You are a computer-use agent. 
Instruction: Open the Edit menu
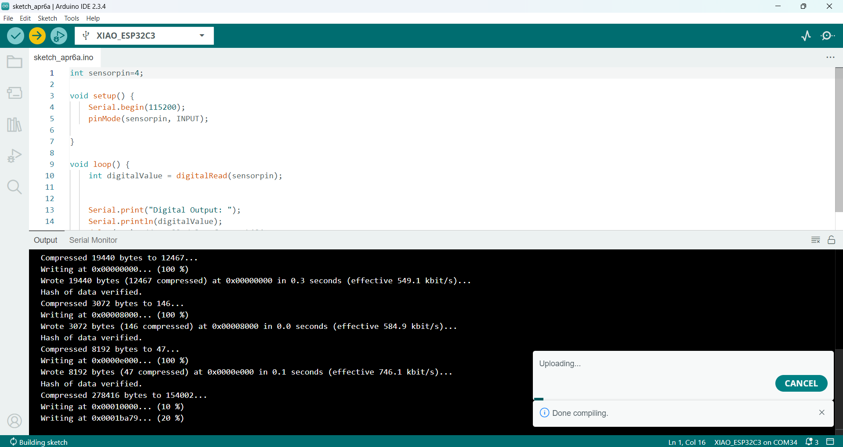[x=25, y=18]
